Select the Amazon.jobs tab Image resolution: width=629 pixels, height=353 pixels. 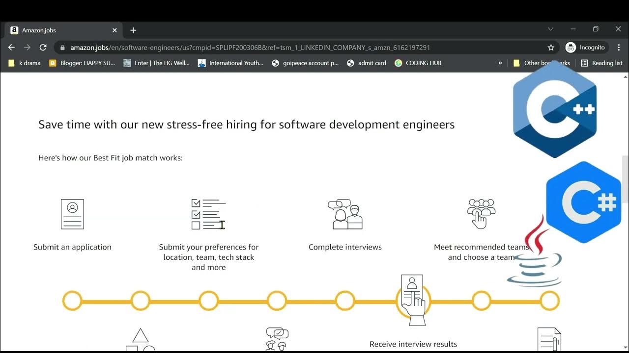click(64, 30)
